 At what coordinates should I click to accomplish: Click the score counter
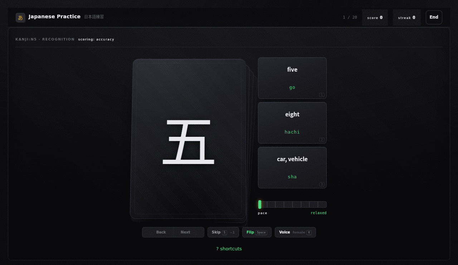click(375, 18)
